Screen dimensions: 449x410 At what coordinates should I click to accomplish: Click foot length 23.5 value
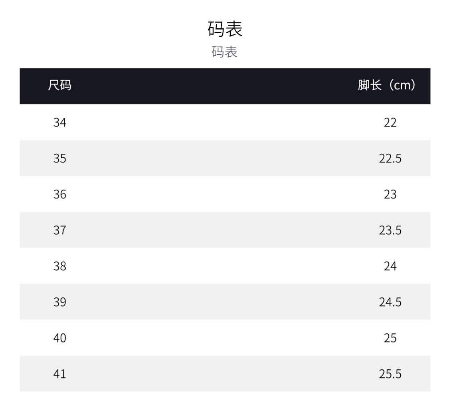click(390, 230)
